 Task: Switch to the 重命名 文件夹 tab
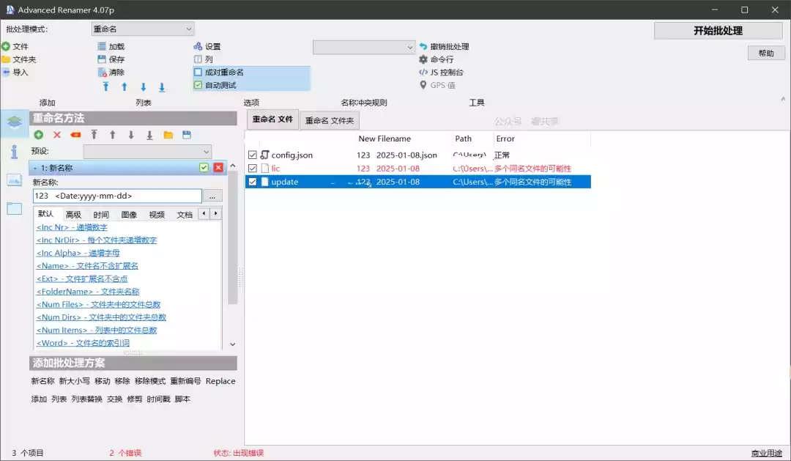point(331,119)
